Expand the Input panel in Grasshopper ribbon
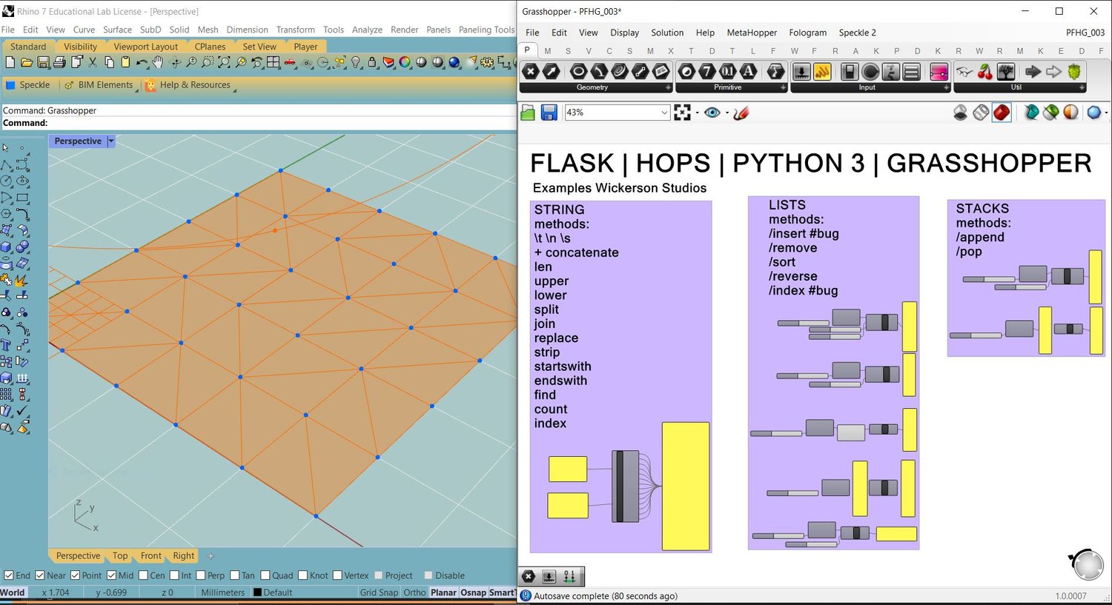Viewport: 1112px width, 605px height. point(946,87)
